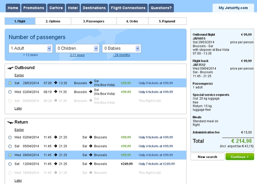Click 'This flight is full' on 16/04/2014 row
Screen dimensions: 257x184
click(150, 173)
